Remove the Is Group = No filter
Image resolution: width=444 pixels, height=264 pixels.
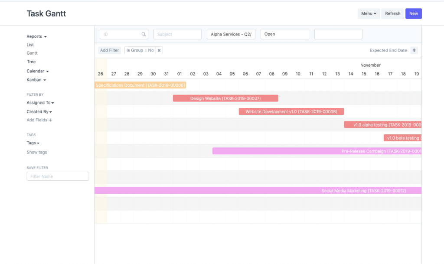[159, 50]
